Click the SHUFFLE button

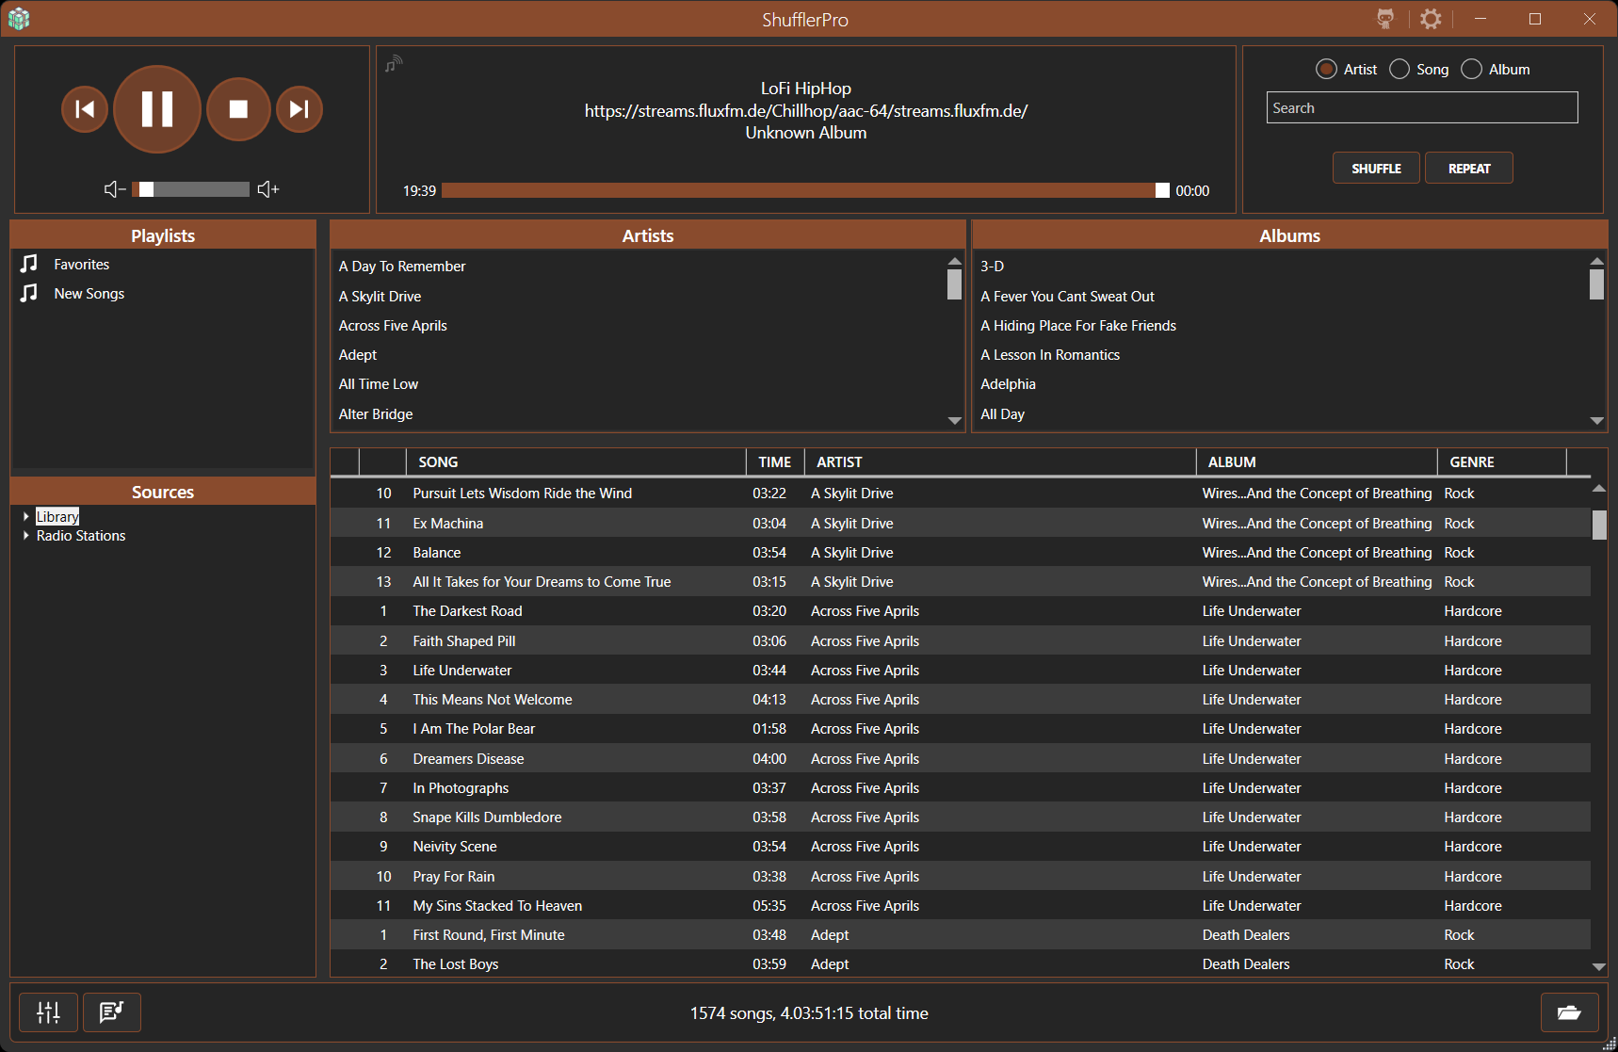pos(1376,169)
